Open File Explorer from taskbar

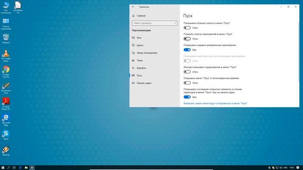[26, 168]
